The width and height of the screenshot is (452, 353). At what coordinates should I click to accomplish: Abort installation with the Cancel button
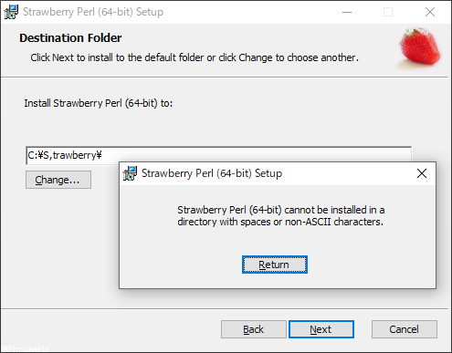click(x=405, y=329)
